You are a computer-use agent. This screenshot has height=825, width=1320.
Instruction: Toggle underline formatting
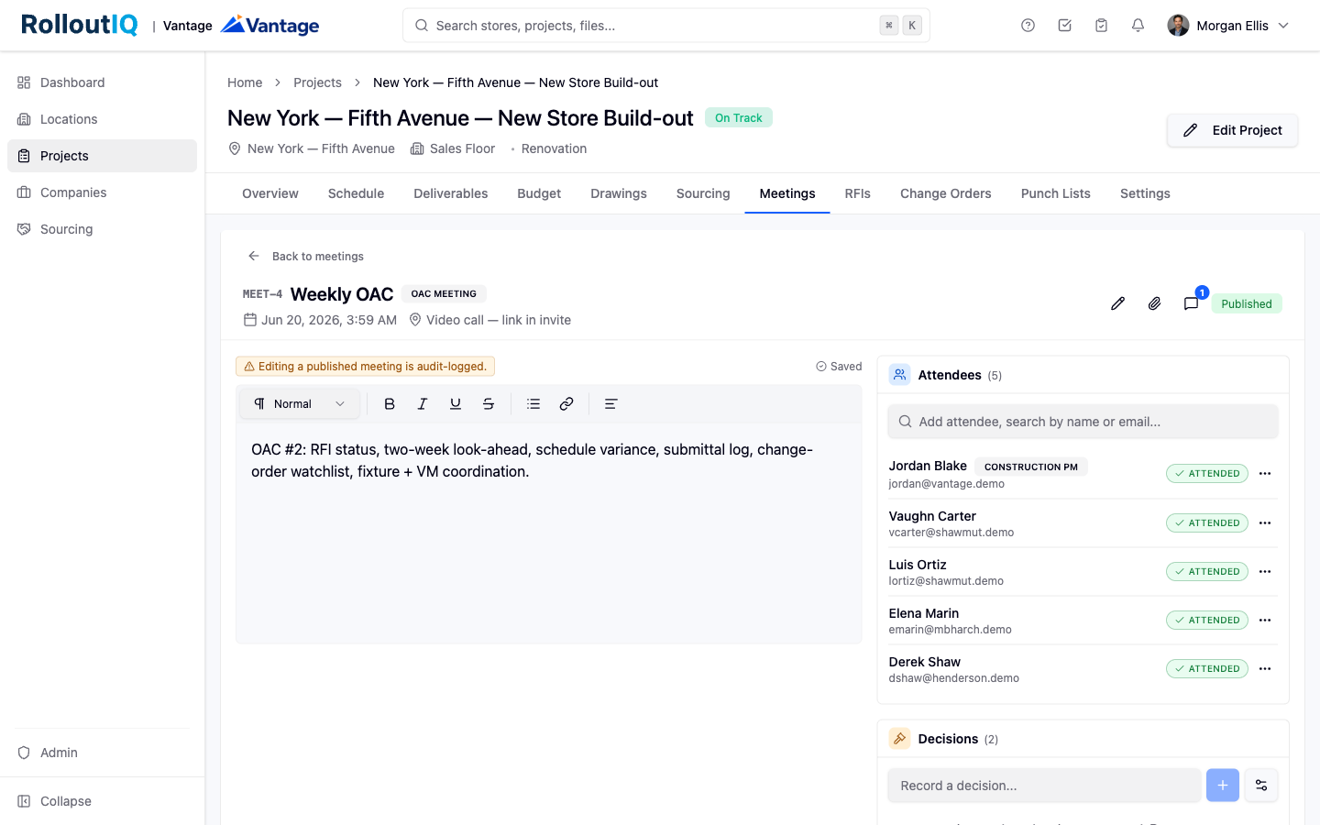(x=456, y=403)
